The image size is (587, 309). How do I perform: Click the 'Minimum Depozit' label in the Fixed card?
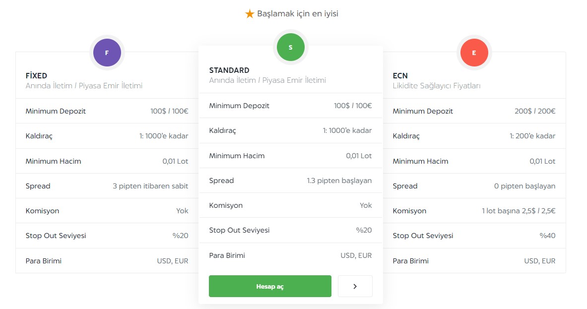tap(56, 111)
